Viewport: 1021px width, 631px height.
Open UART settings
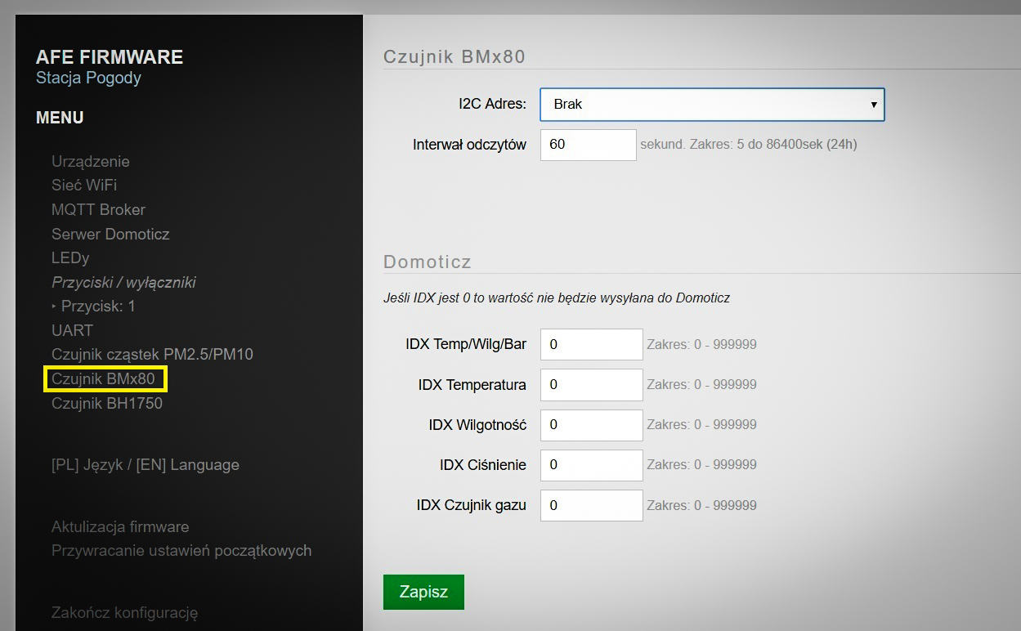click(72, 330)
